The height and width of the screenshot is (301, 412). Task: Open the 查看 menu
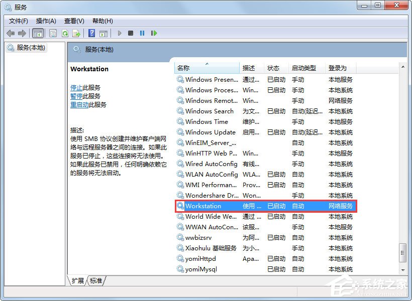pos(73,21)
